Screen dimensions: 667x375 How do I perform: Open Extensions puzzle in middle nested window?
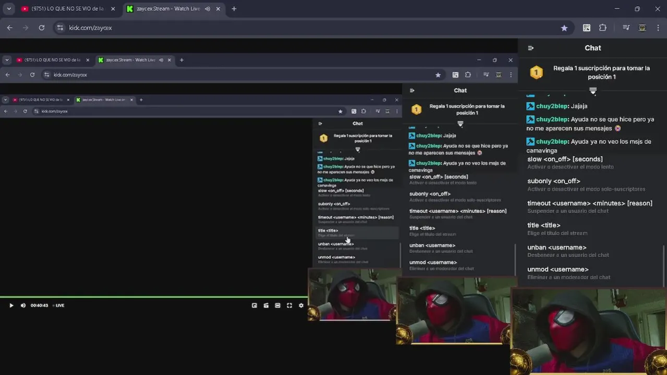468,74
